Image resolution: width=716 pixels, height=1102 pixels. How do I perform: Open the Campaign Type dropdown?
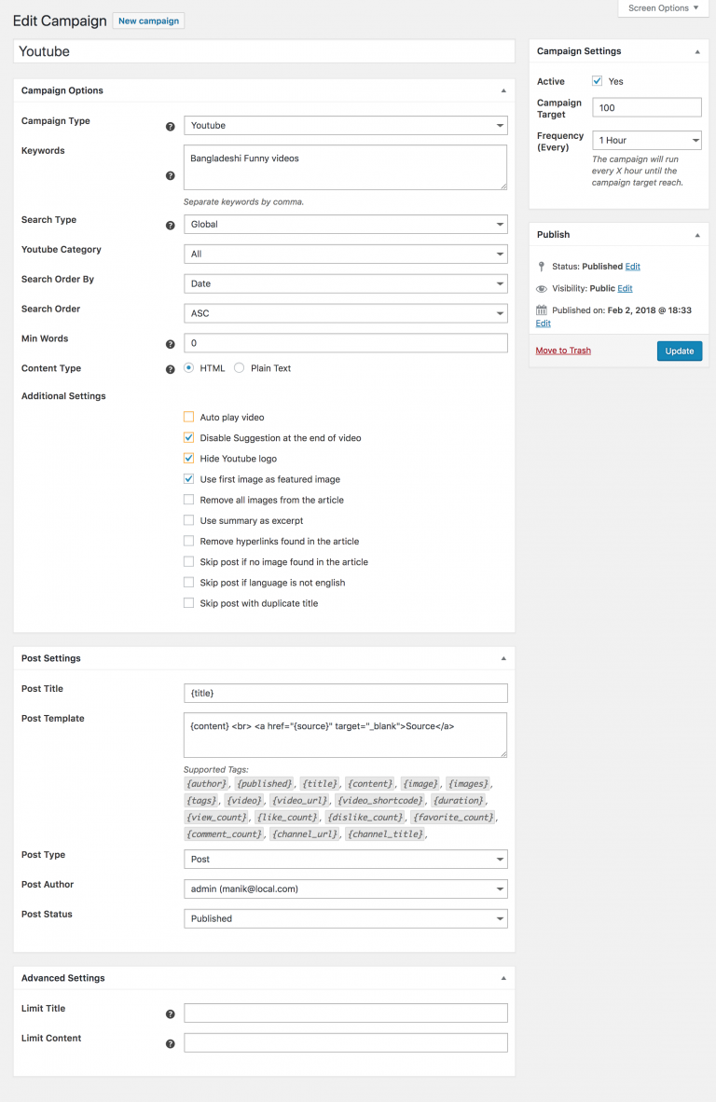pos(346,125)
